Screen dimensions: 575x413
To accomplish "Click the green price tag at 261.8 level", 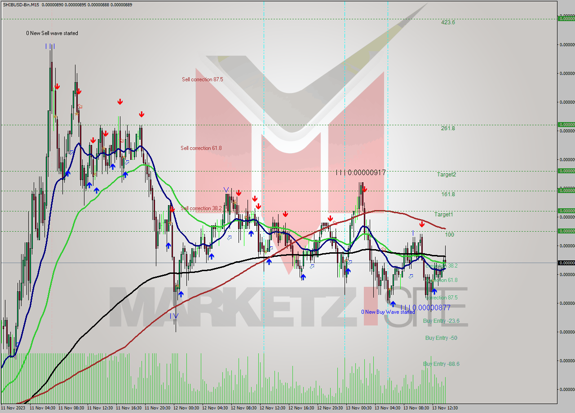I will [566, 125].
